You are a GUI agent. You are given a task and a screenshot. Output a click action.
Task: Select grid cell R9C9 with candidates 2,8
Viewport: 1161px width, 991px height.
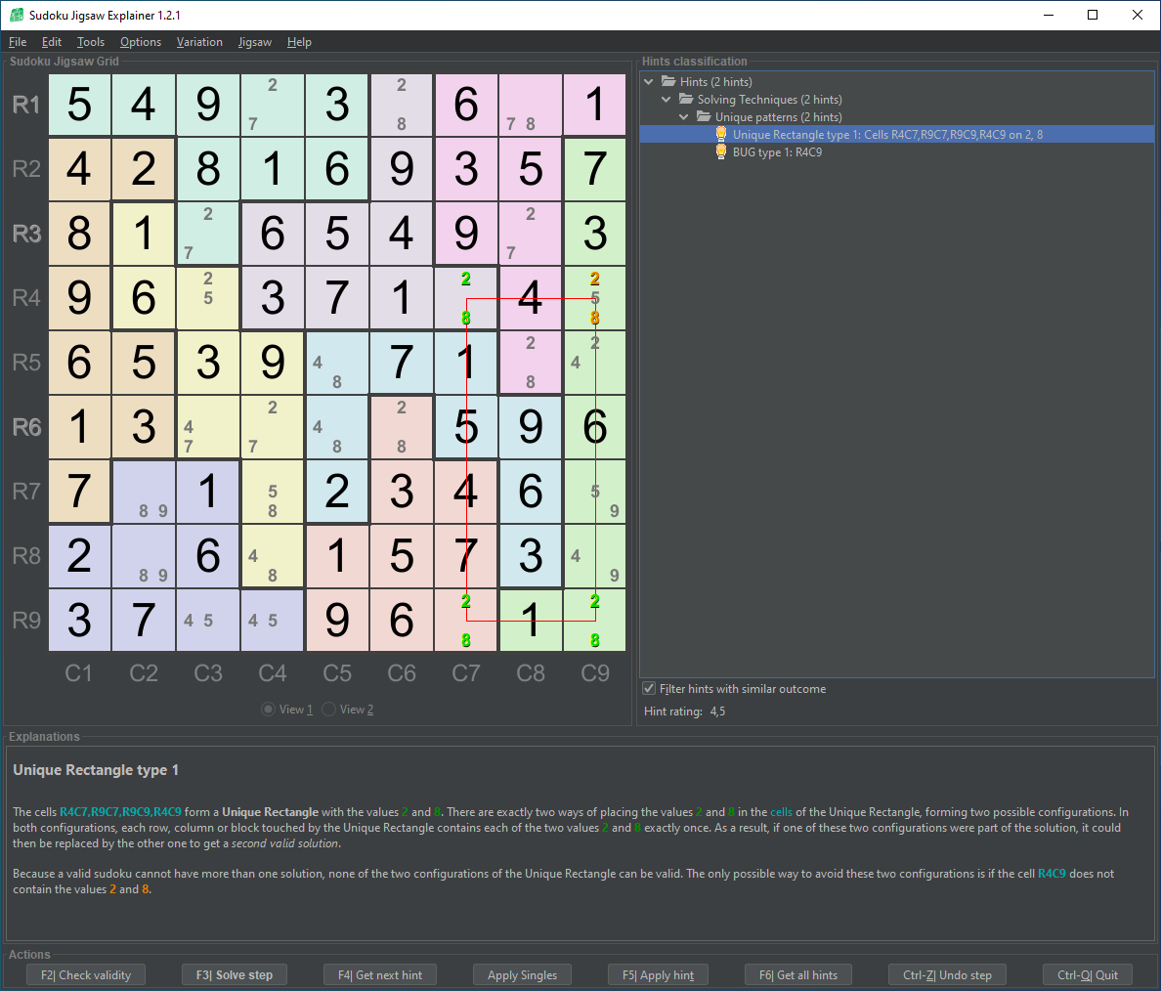[x=594, y=620]
